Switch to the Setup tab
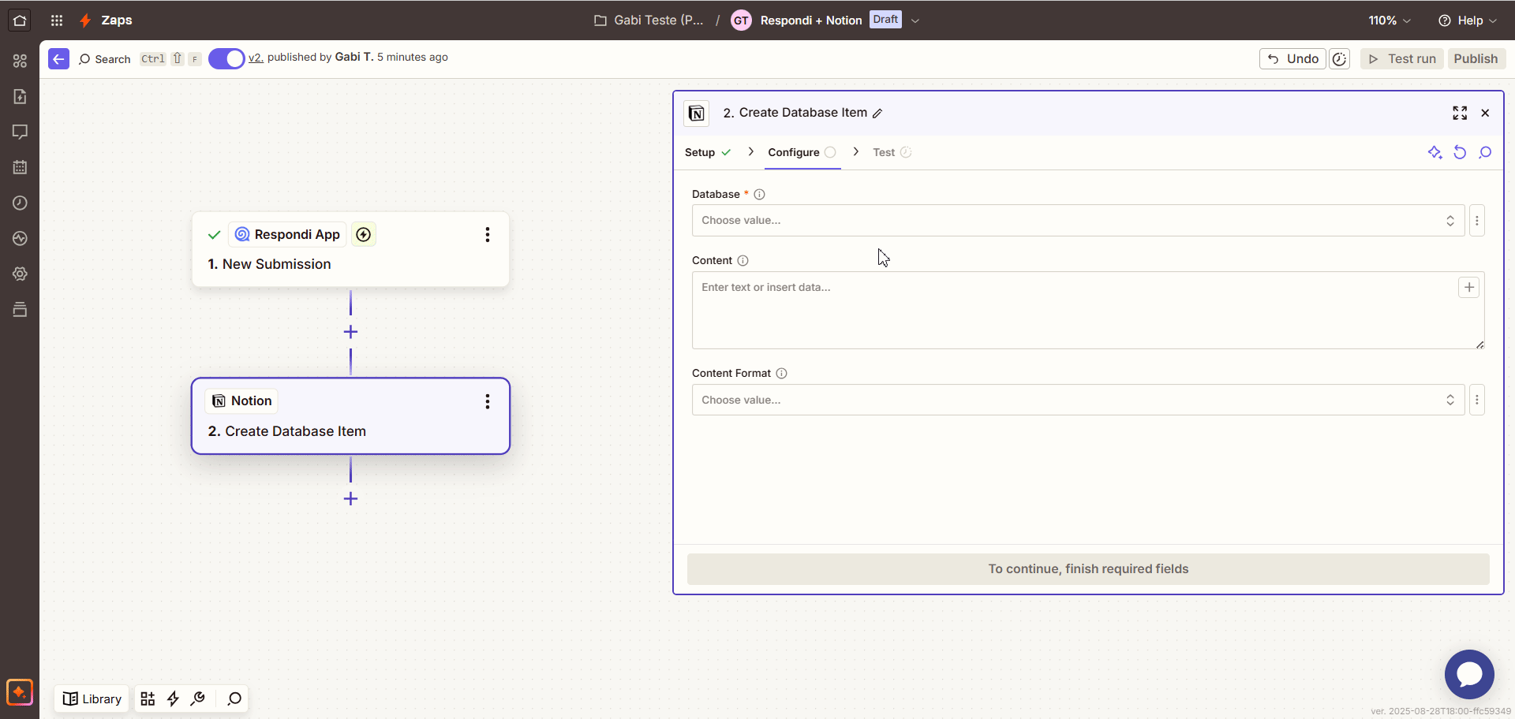 click(708, 152)
